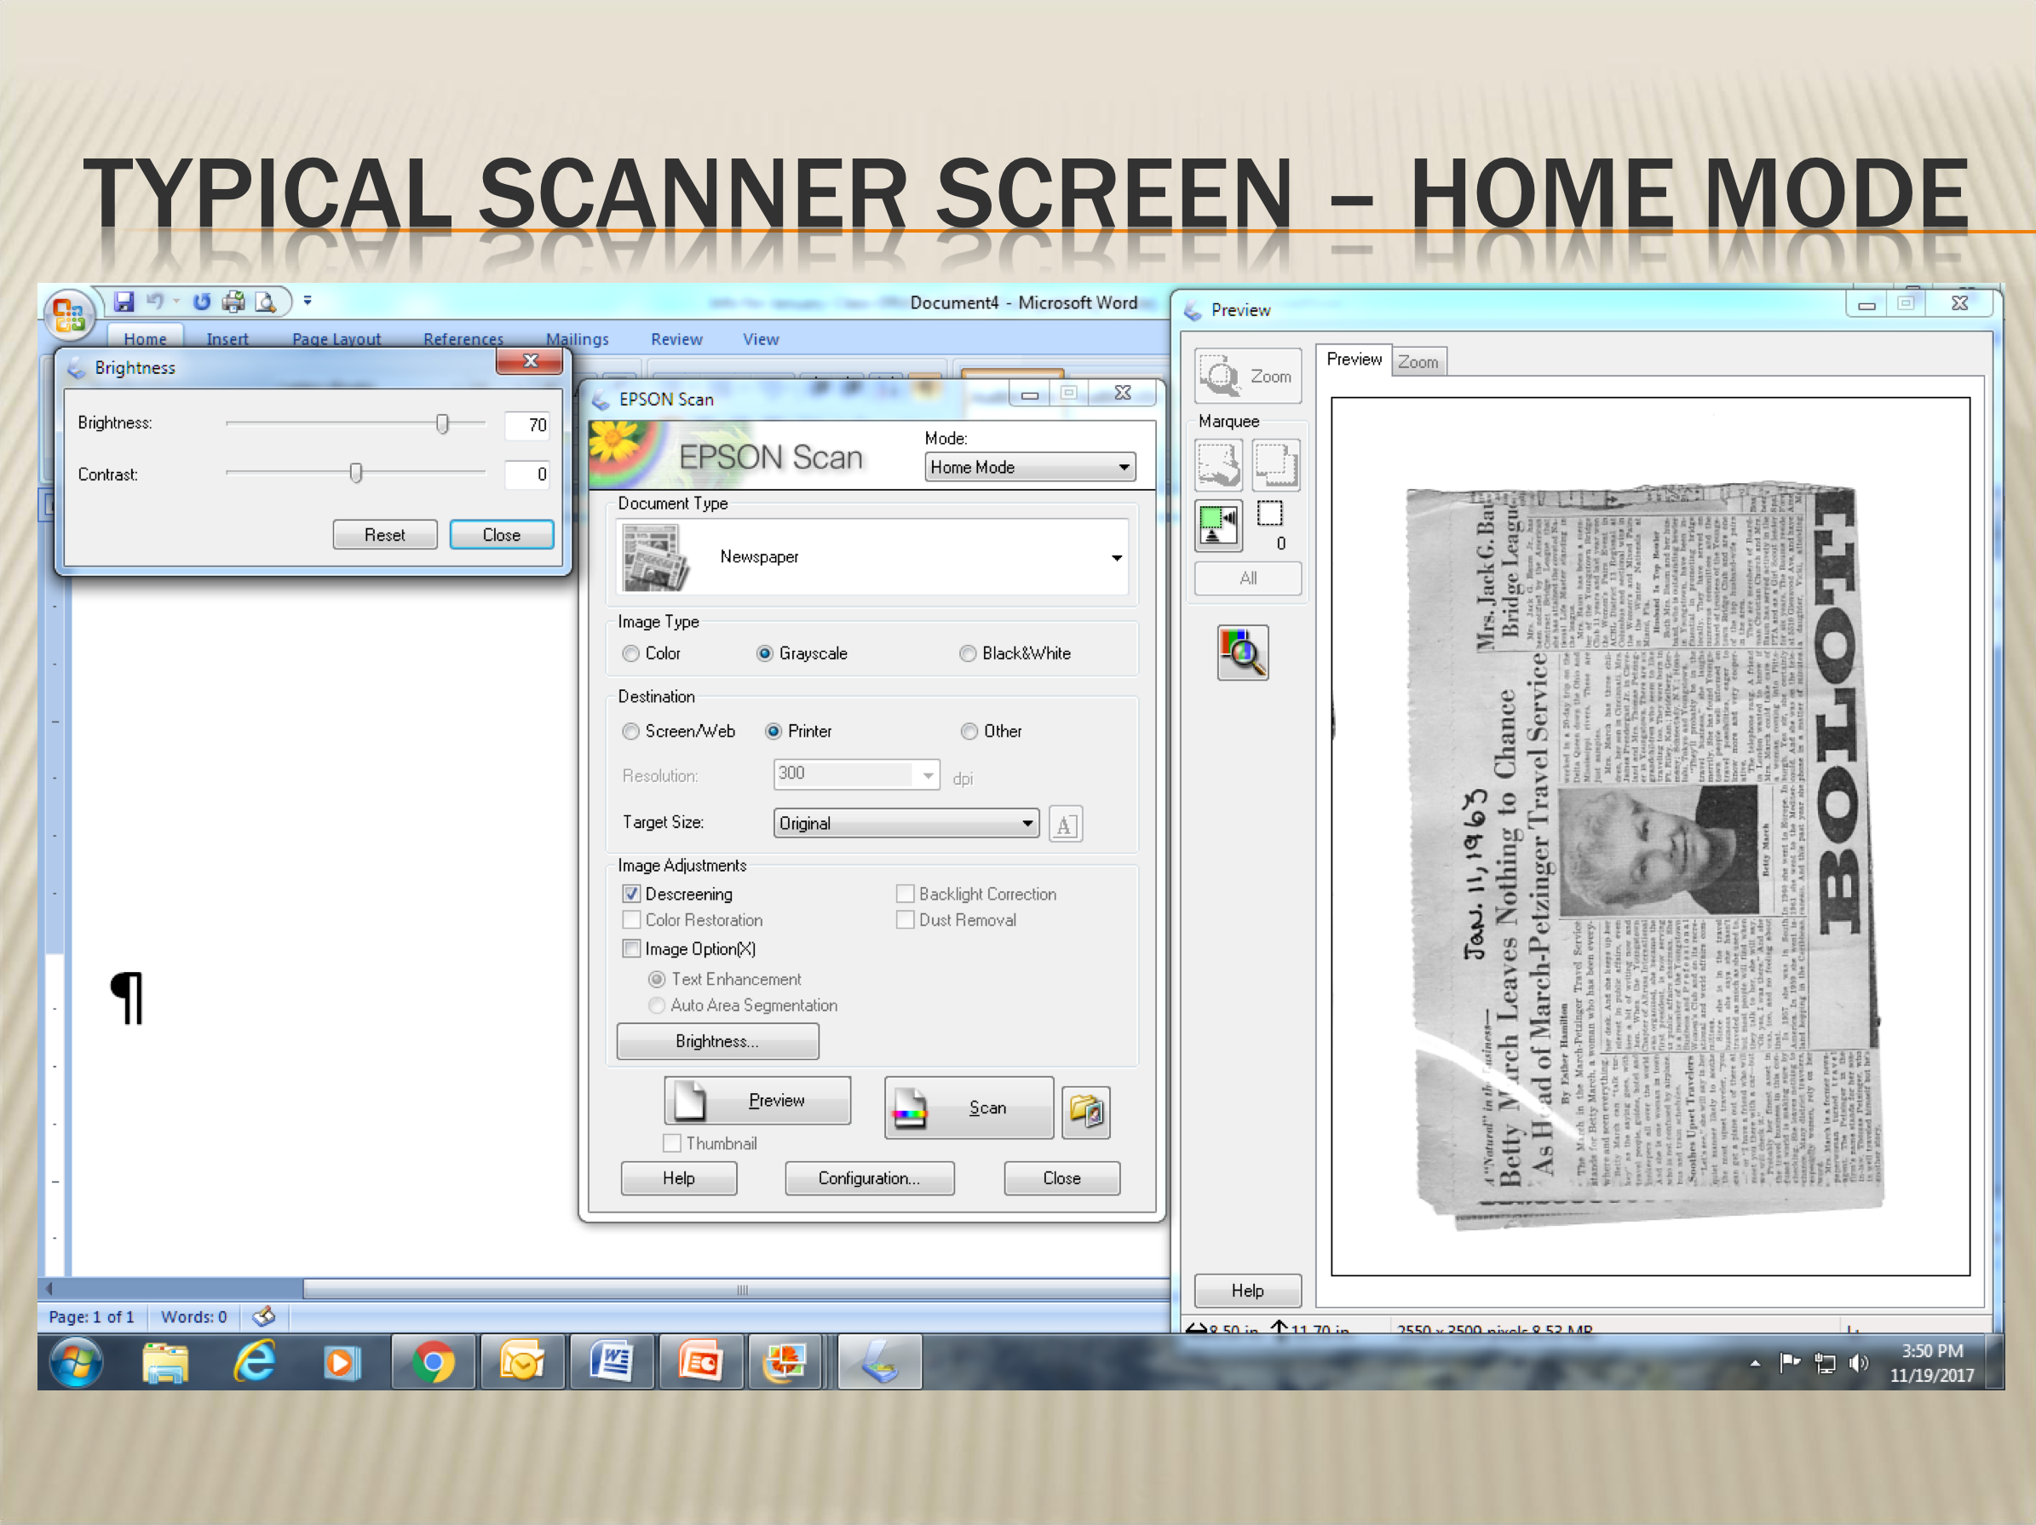Click the Brightness slider handle
Screen dimensions: 2036x1525
443,423
